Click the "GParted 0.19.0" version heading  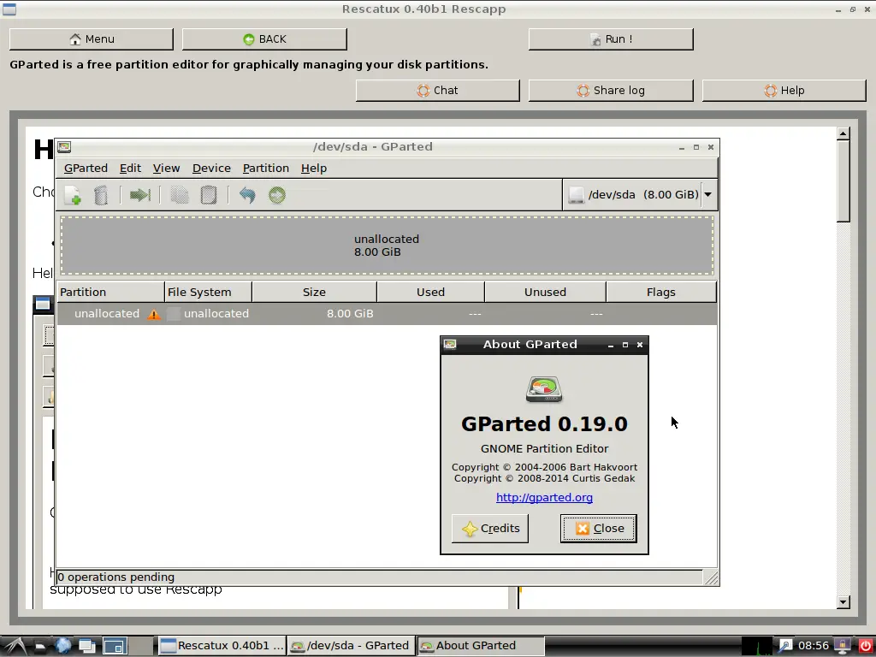pyautogui.click(x=544, y=424)
